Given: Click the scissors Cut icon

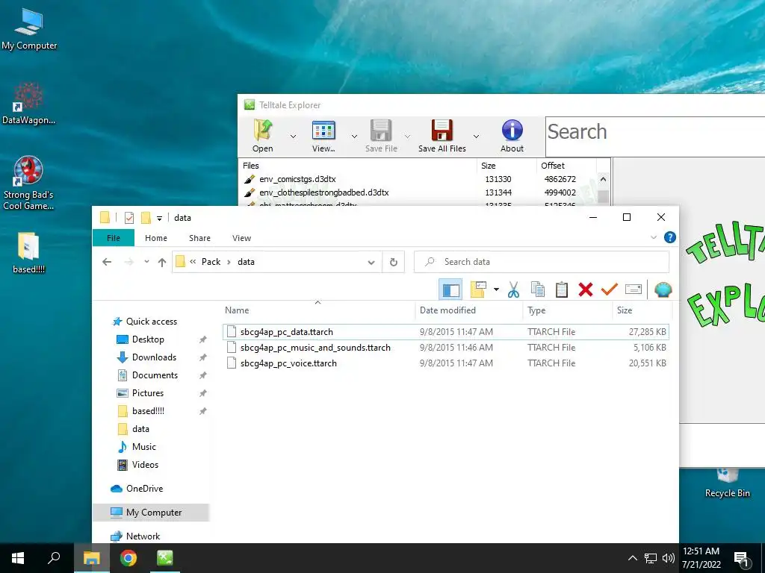Looking at the screenshot, I should click(513, 290).
